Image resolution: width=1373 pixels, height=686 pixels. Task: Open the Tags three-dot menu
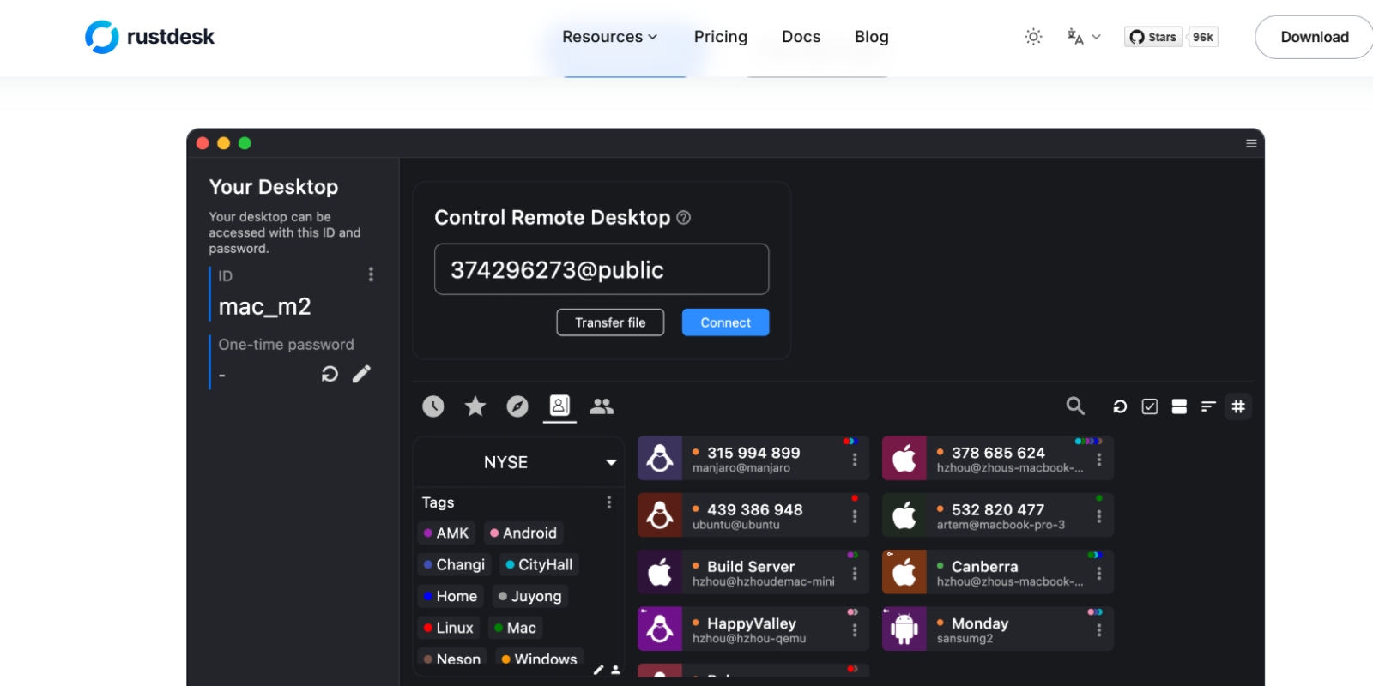tap(609, 502)
